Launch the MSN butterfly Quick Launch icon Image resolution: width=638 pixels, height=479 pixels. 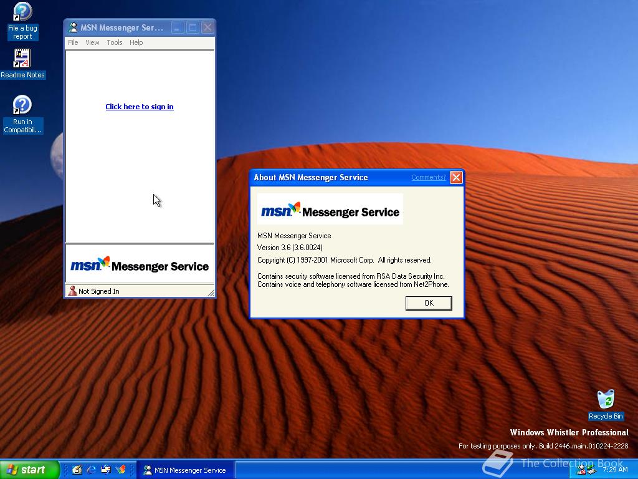pos(120,470)
